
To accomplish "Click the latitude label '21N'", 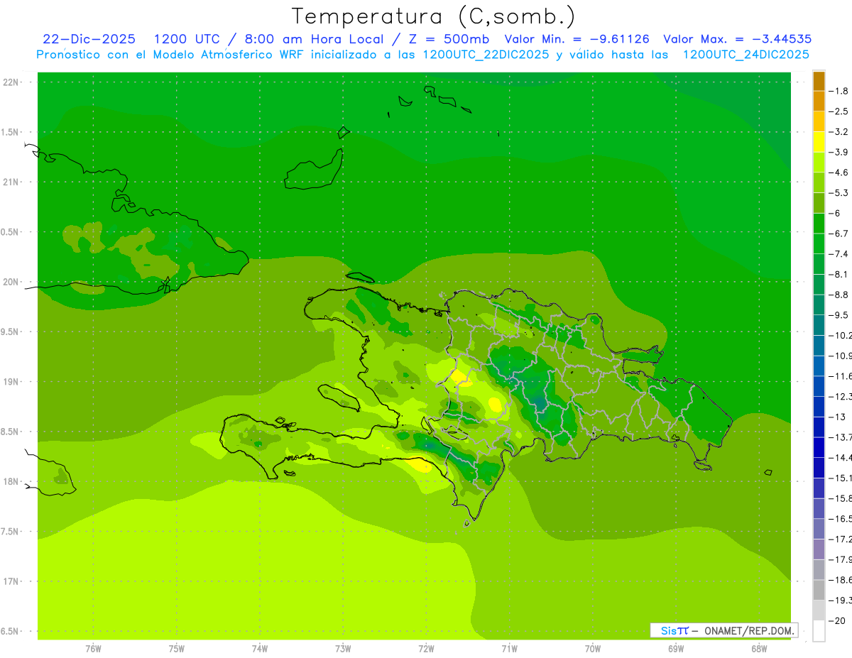I will 11,182.
